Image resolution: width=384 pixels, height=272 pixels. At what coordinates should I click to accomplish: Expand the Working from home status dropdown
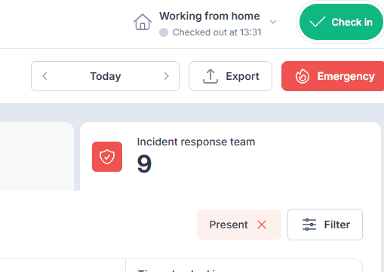click(x=273, y=22)
